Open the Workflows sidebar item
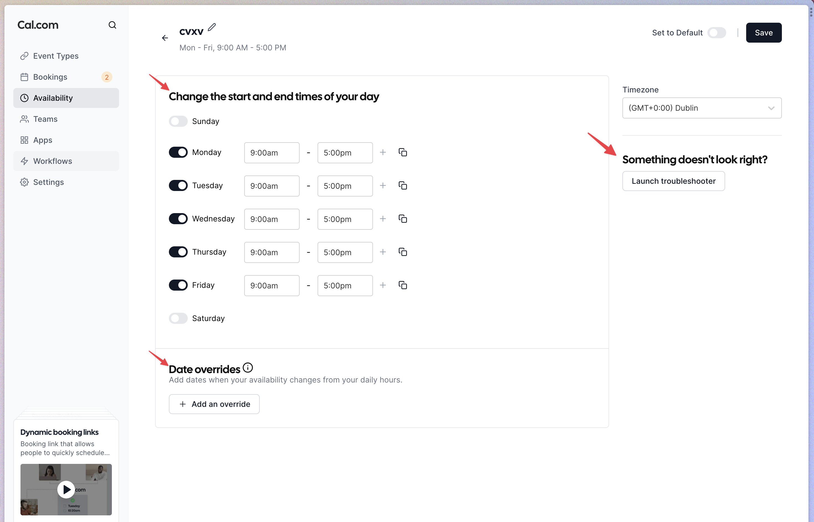The width and height of the screenshot is (814, 522). pos(53,161)
